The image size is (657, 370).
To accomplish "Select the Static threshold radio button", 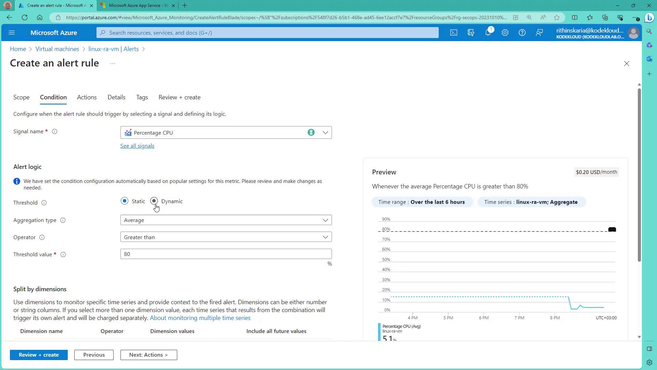I will click(125, 201).
